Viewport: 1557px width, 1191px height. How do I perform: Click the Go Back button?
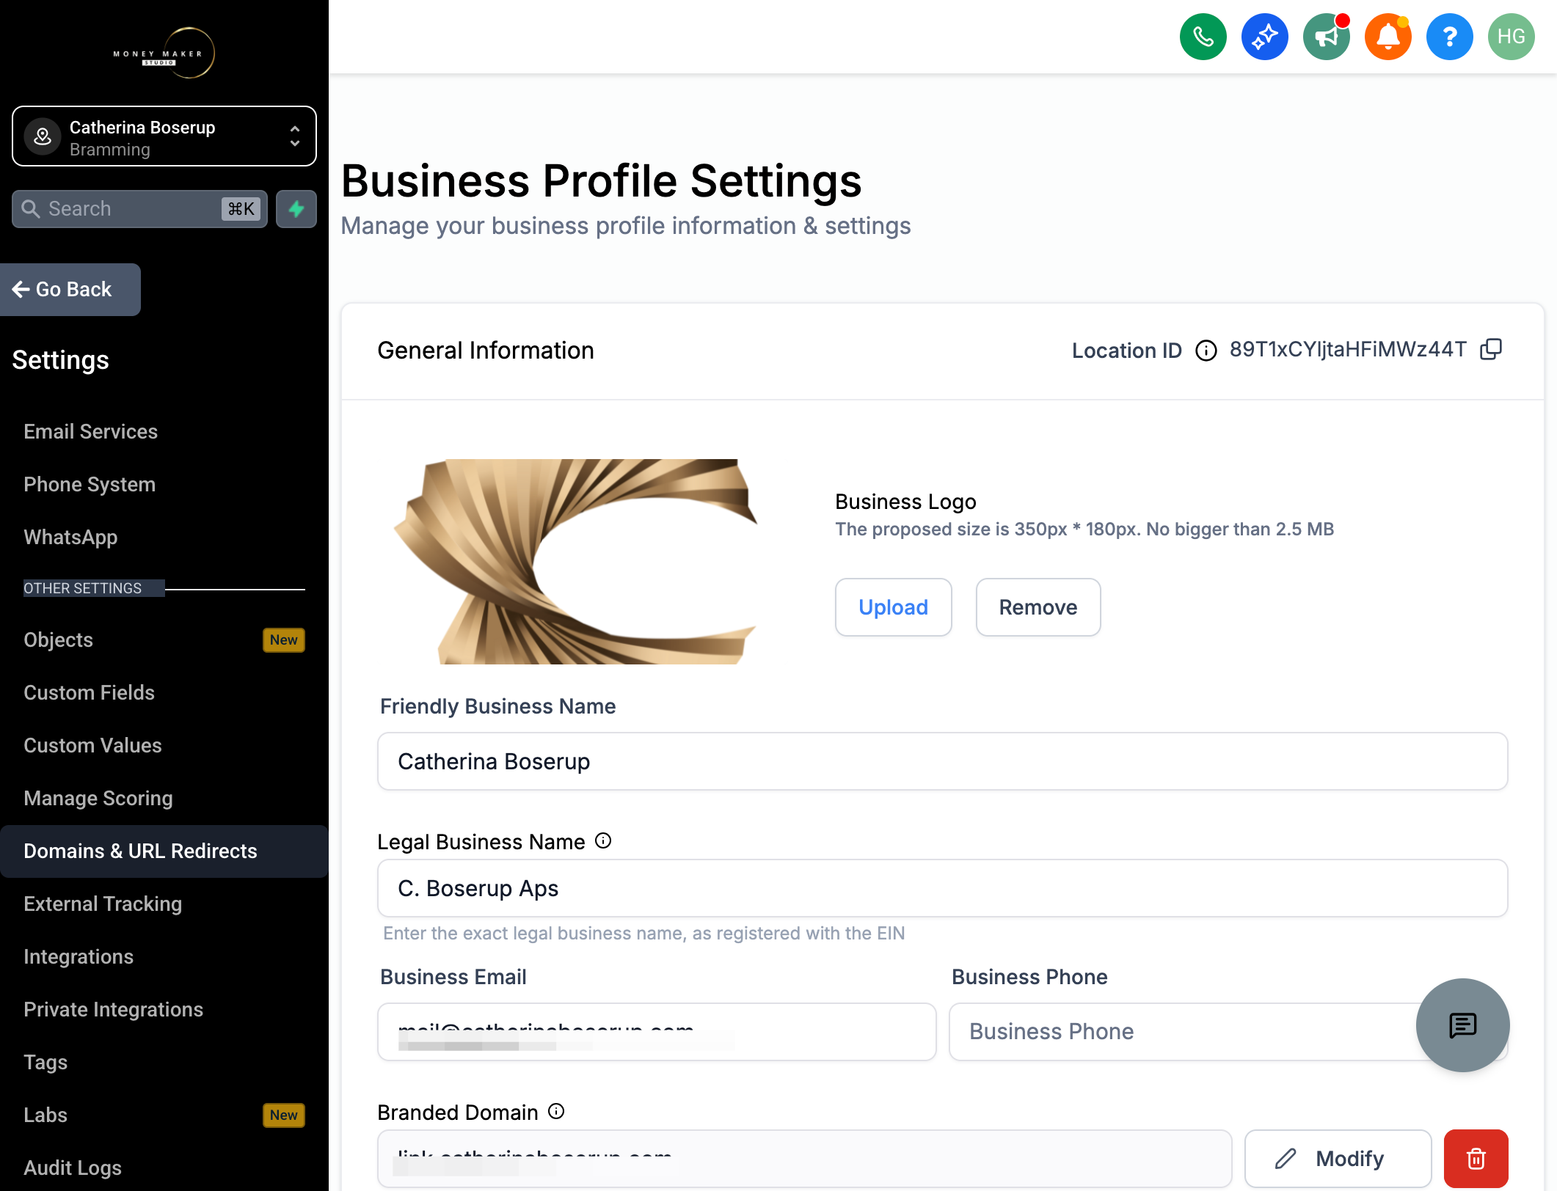pyautogui.click(x=70, y=290)
